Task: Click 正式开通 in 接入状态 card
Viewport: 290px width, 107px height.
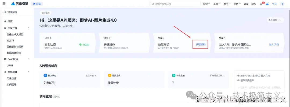Action: click(91, 75)
